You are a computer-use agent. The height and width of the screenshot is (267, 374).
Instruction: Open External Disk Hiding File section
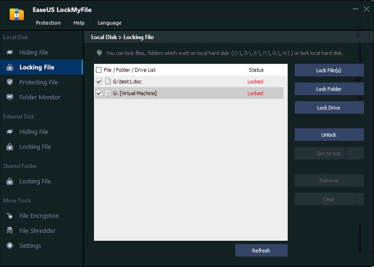click(x=41, y=132)
